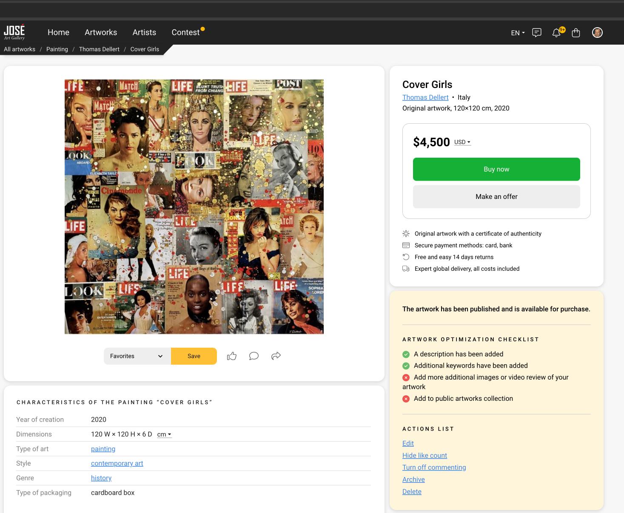Open the Artists menu item
Image resolution: width=624 pixels, height=513 pixels.
(144, 32)
